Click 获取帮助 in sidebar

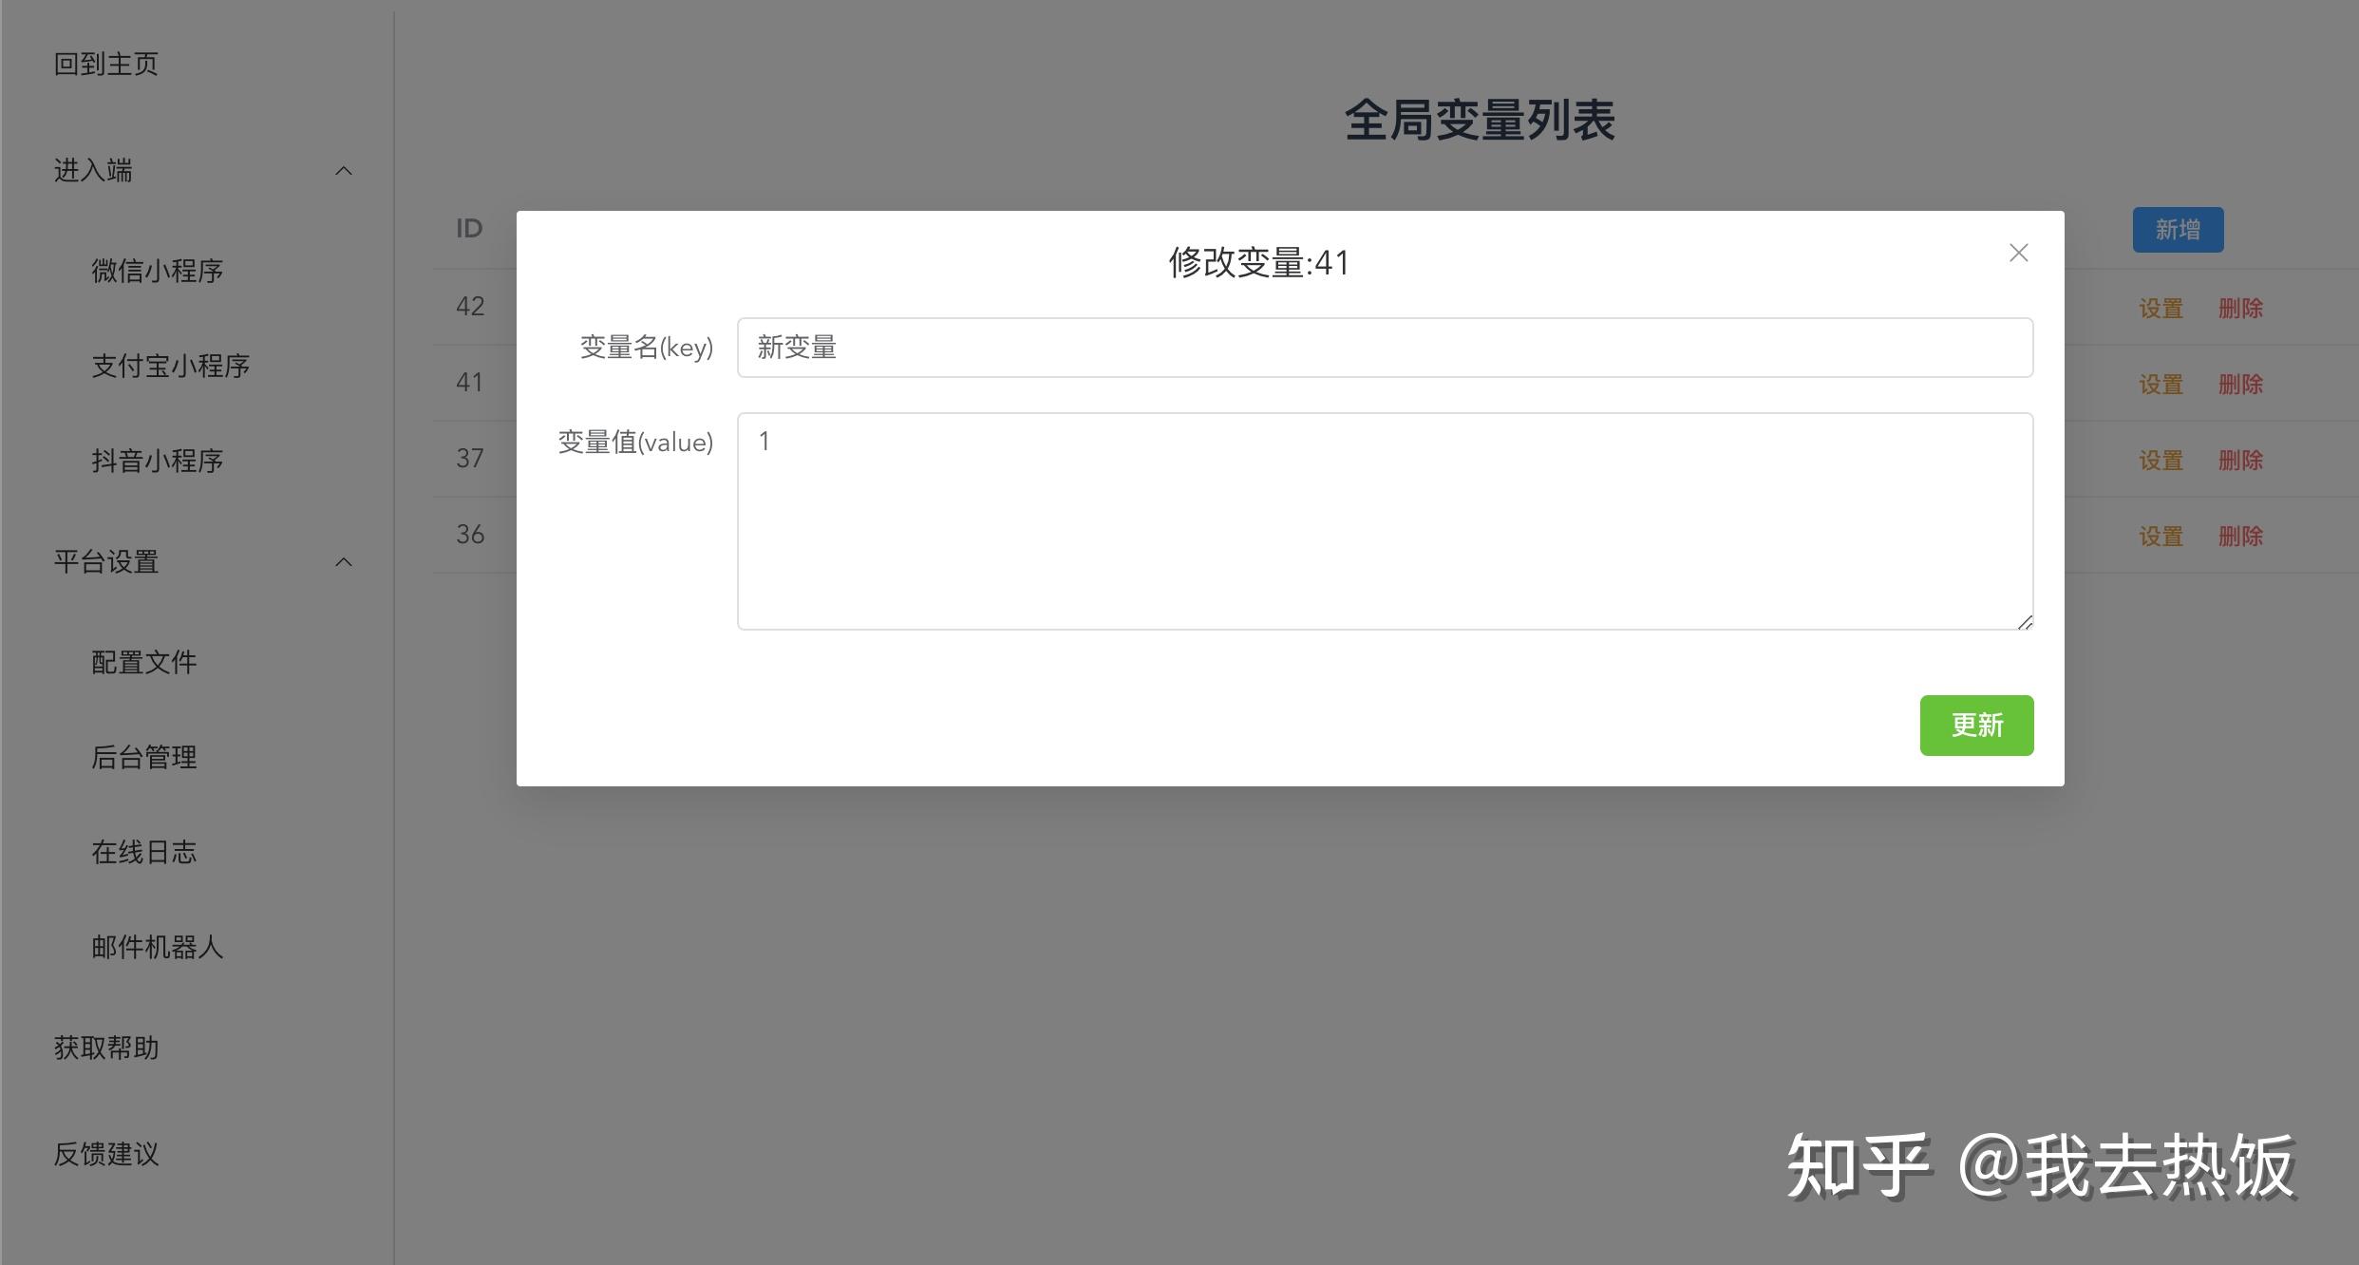pyautogui.click(x=106, y=1048)
